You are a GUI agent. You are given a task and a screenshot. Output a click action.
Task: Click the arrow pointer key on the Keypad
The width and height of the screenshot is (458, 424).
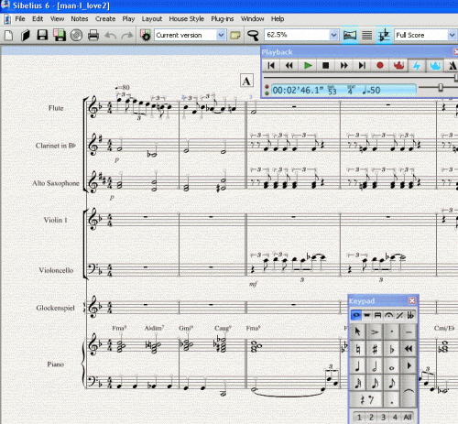(358, 332)
